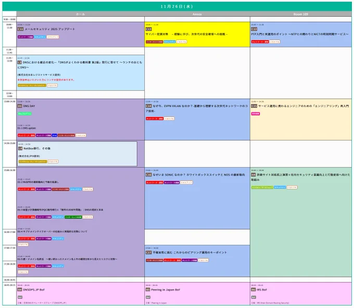Click the yellow tag under NetBox移行 session
The image size is (354, 308).
click(x=33, y=162)
